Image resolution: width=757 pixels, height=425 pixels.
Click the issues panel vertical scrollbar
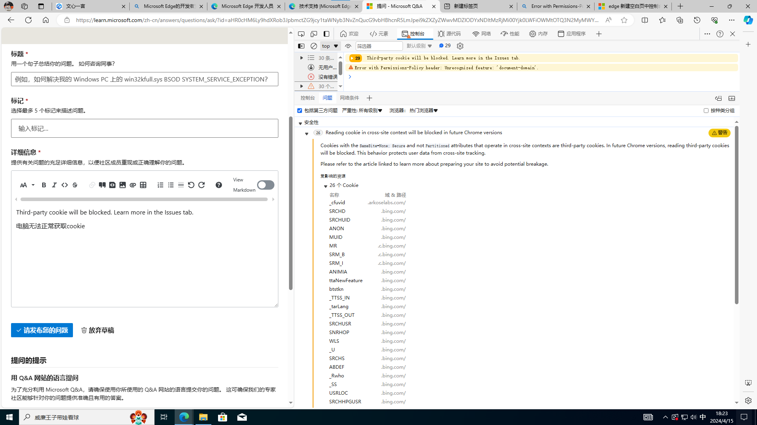(736, 215)
